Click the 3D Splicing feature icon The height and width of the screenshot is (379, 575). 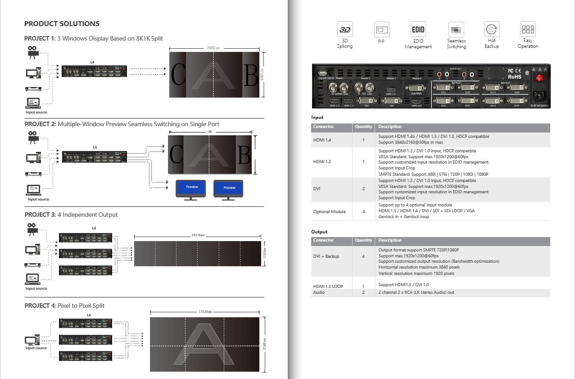[345, 29]
